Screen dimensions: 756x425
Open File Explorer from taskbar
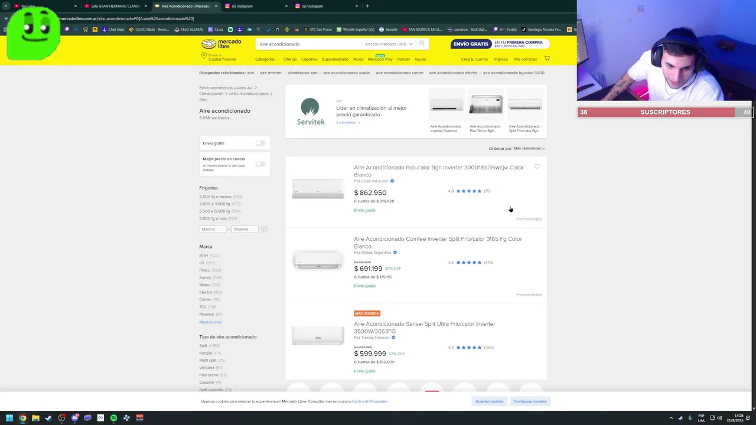tap(35, 418)
